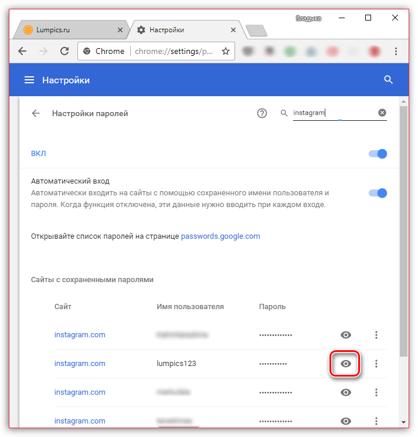
Task: Click the settings page scrollbar thumb
Action: tap(403, 231)
